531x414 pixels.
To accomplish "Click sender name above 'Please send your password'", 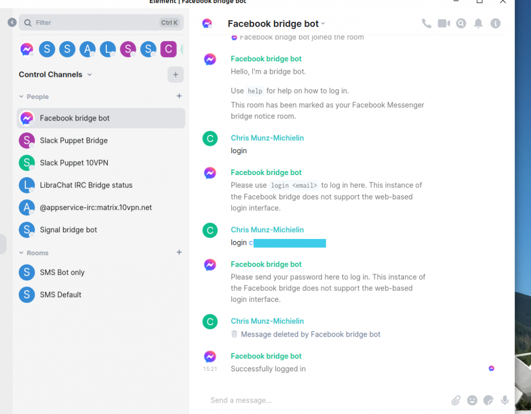I will tap(266, 264).
